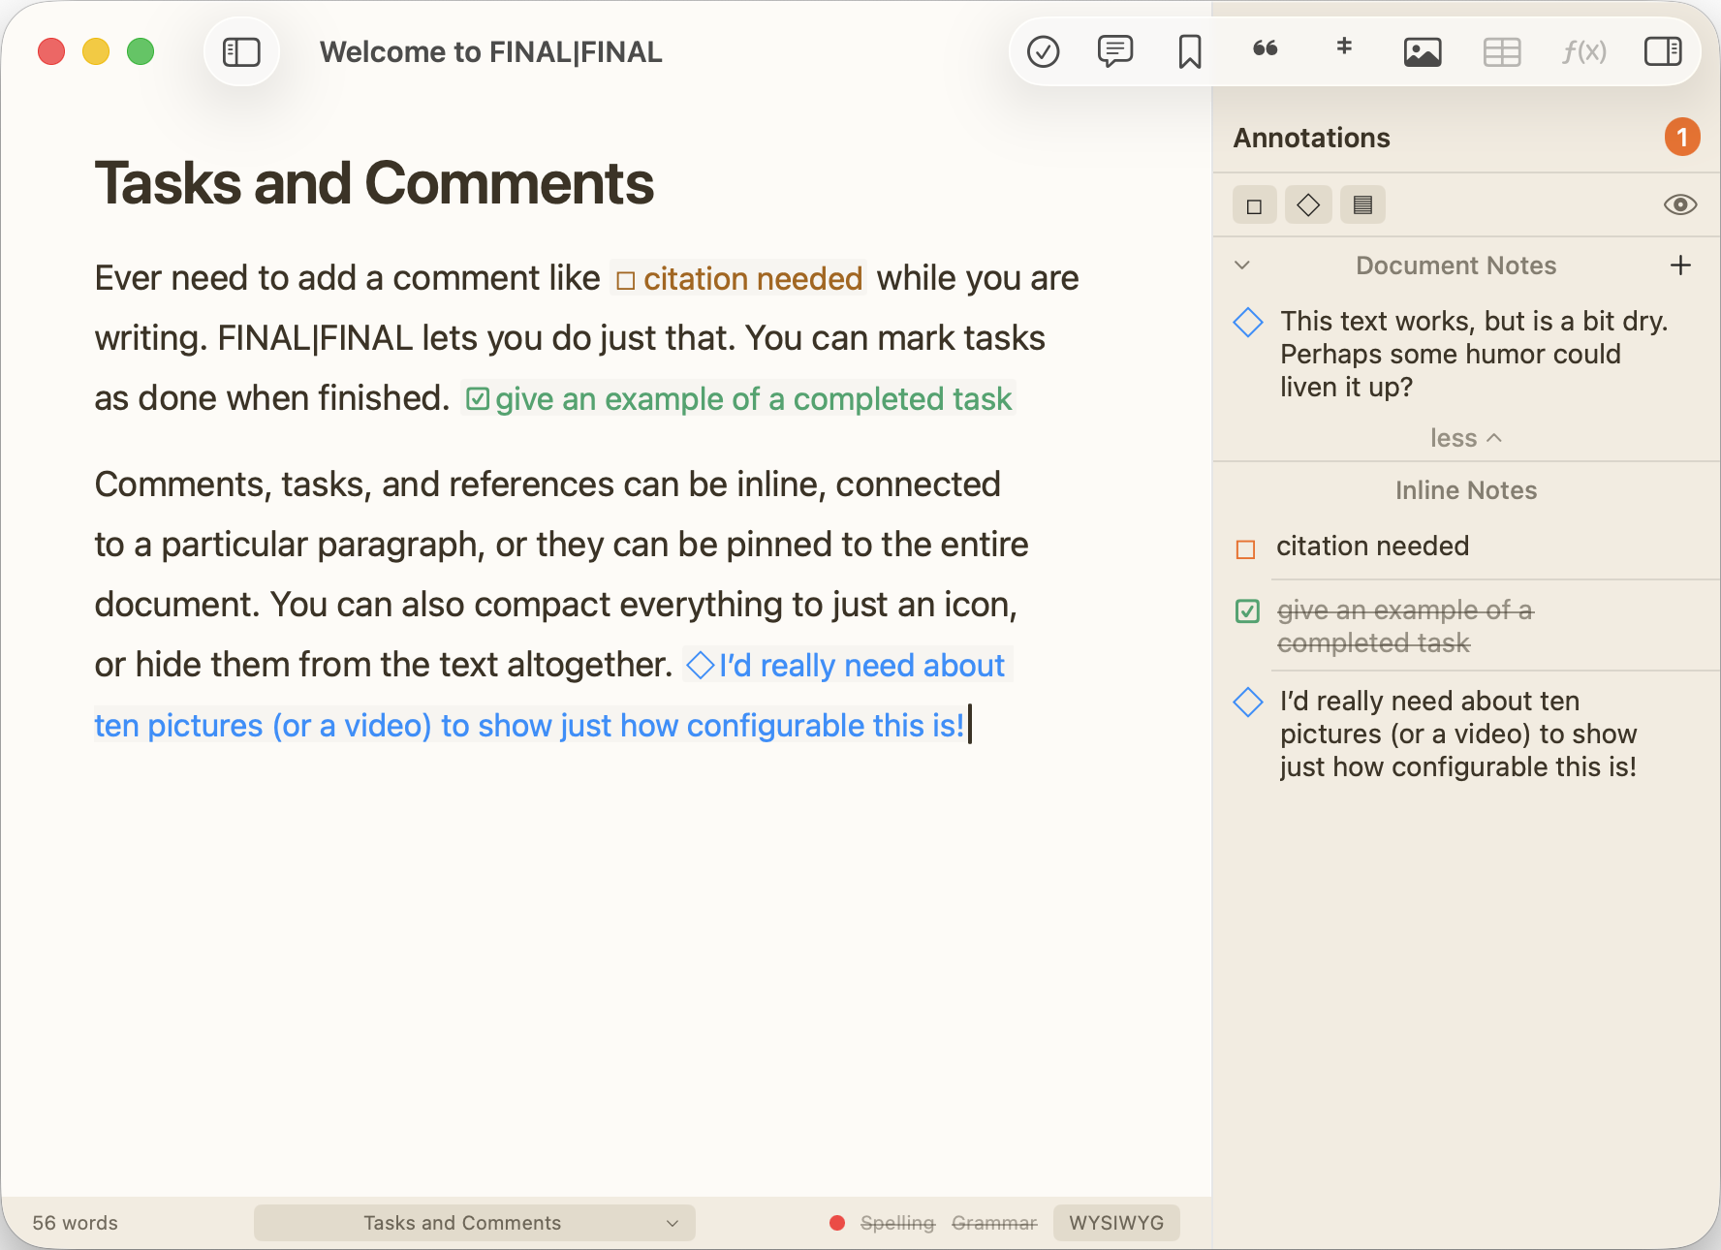The height and width of the screenshot is (1250, 1721).
Task: Select the configurable comment note text in sidebar
Action: 1458,734
